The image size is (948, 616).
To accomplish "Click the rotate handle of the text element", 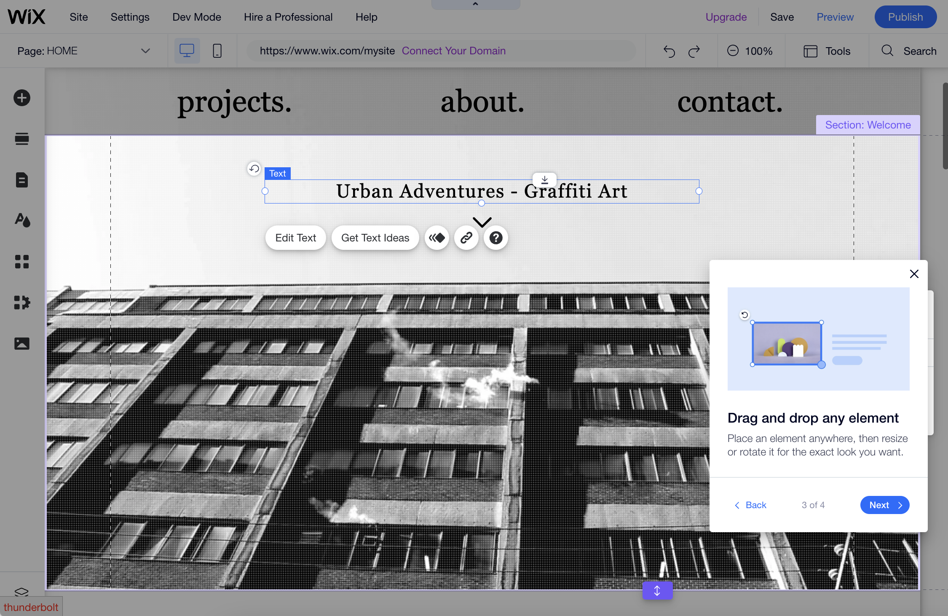I will [x=254, y=169].
